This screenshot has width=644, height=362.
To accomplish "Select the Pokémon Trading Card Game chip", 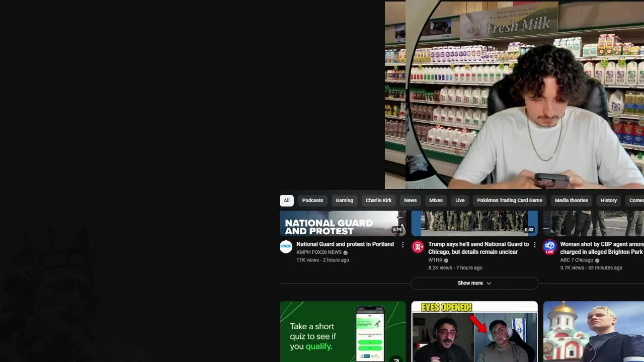I will tap(509, 201).
